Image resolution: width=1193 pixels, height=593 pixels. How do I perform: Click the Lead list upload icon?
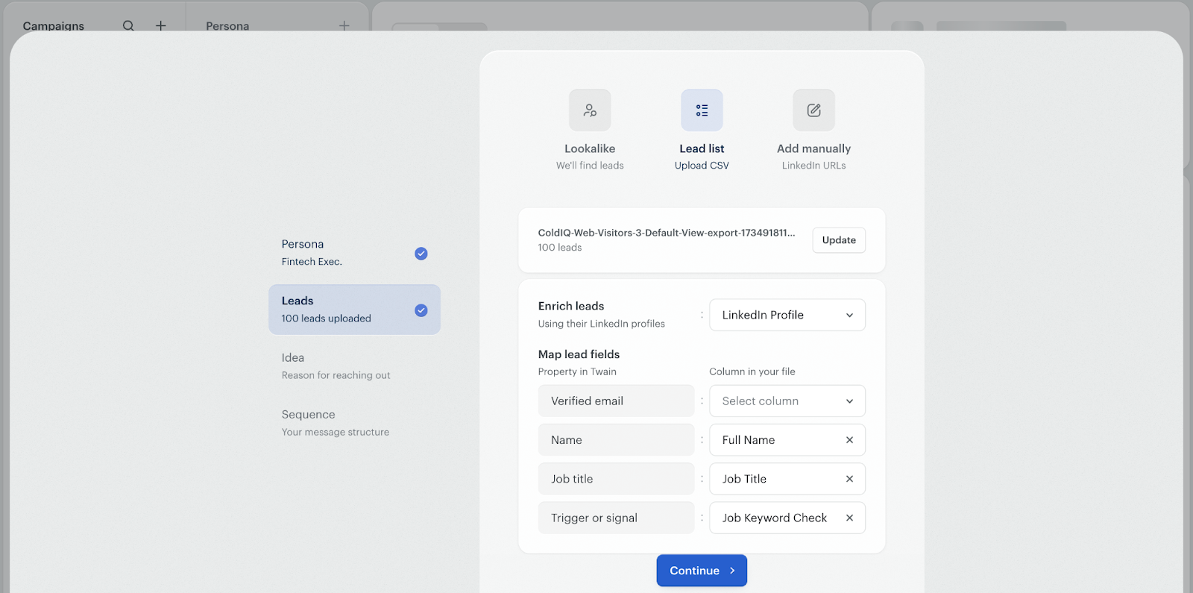(702, 110)
